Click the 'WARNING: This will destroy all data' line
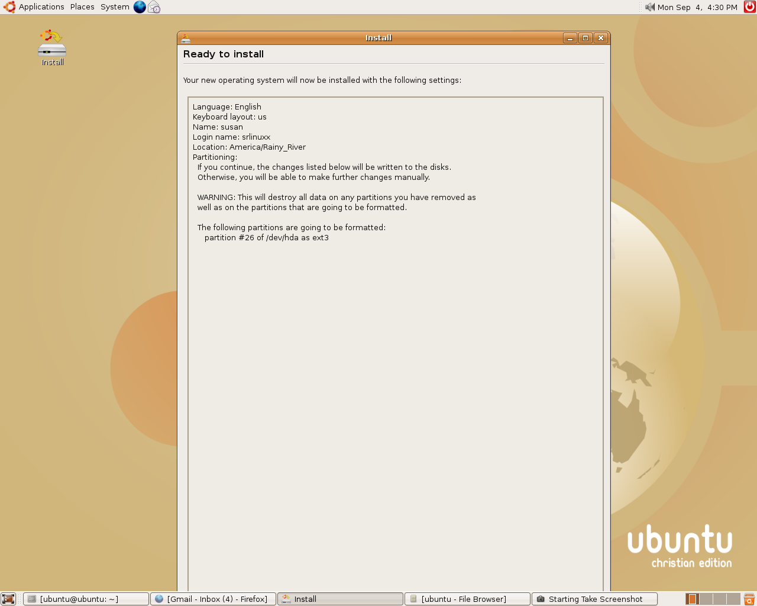This screenshot has height=606, width=757. tap(337, 198)
